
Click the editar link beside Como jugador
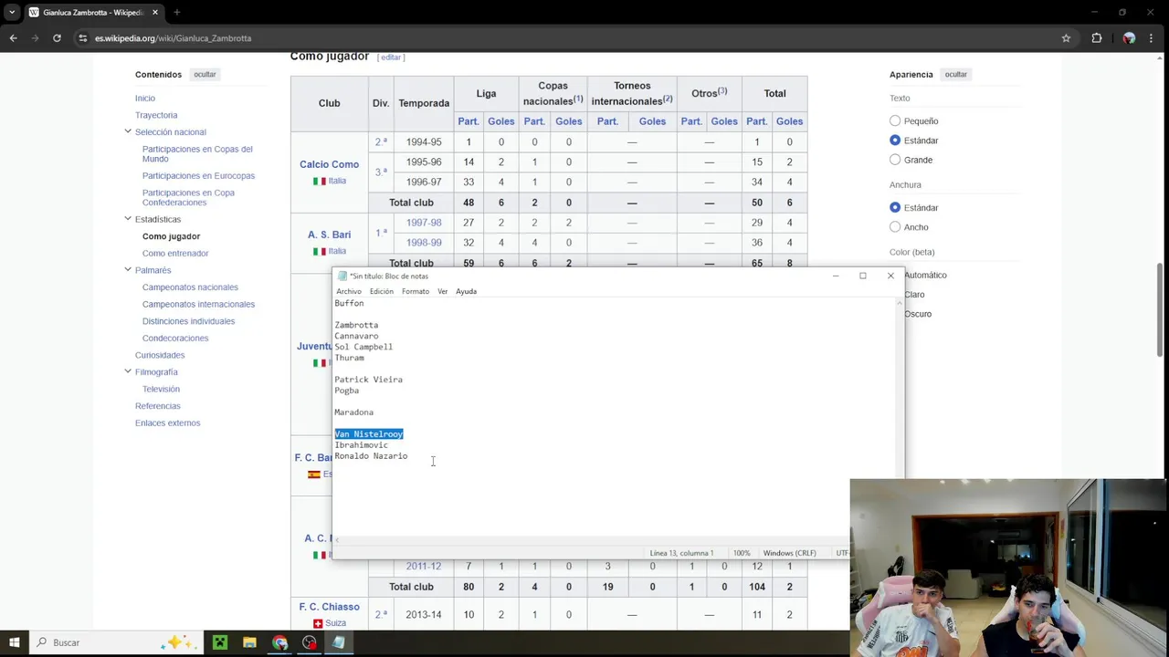point(391,57)
